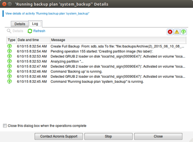Select 'Create Full Backup From: sdb, sda' message
The image size is (193, 142).
(117, 46)
